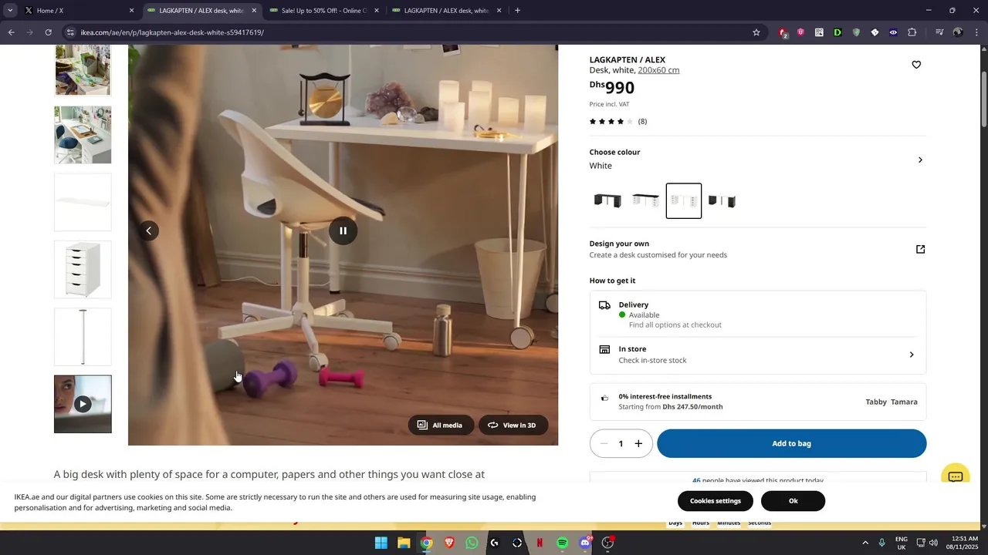
Task: Add product to favourites with heart icon
Action: coord(916,65)
